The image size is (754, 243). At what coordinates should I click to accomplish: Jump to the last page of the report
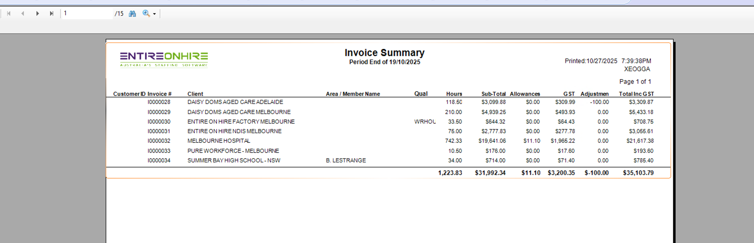[x=52, y=14]
